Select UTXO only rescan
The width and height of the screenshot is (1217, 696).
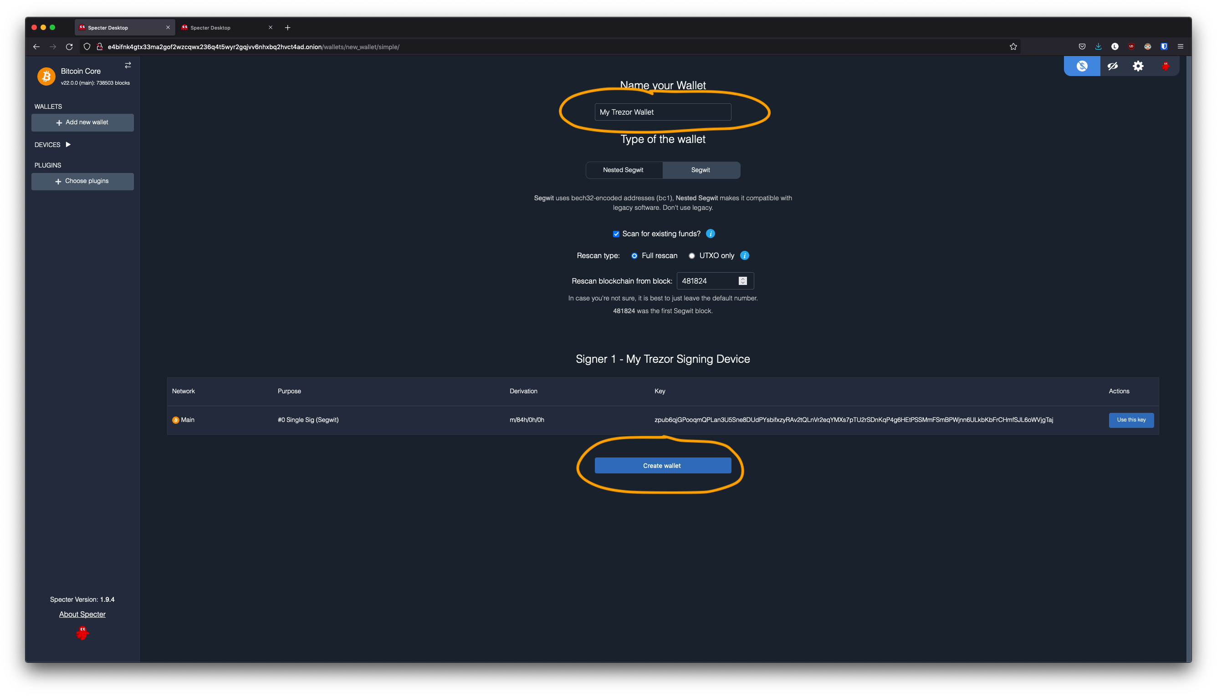[x=691, y=256]
